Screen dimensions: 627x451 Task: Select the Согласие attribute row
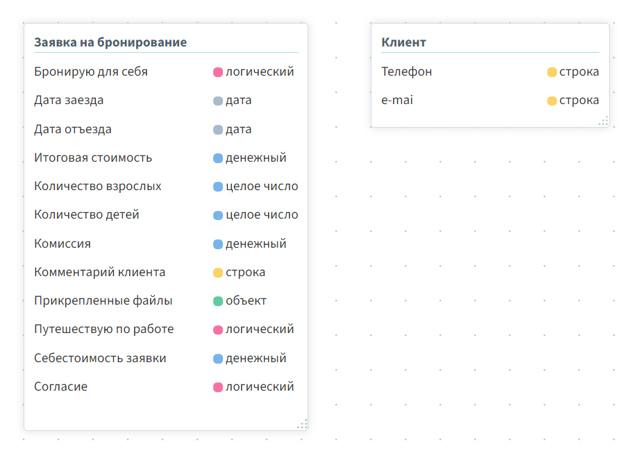[166, 386]
